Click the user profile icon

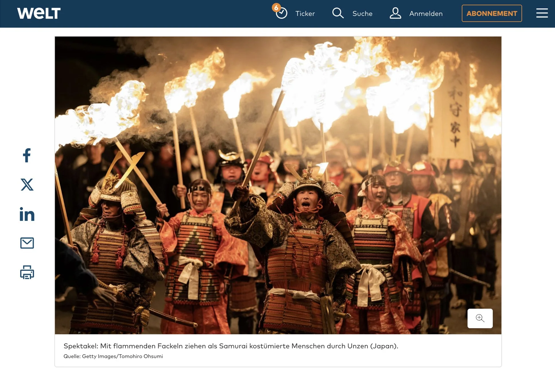pyautogui.click(x=395, y=13)
